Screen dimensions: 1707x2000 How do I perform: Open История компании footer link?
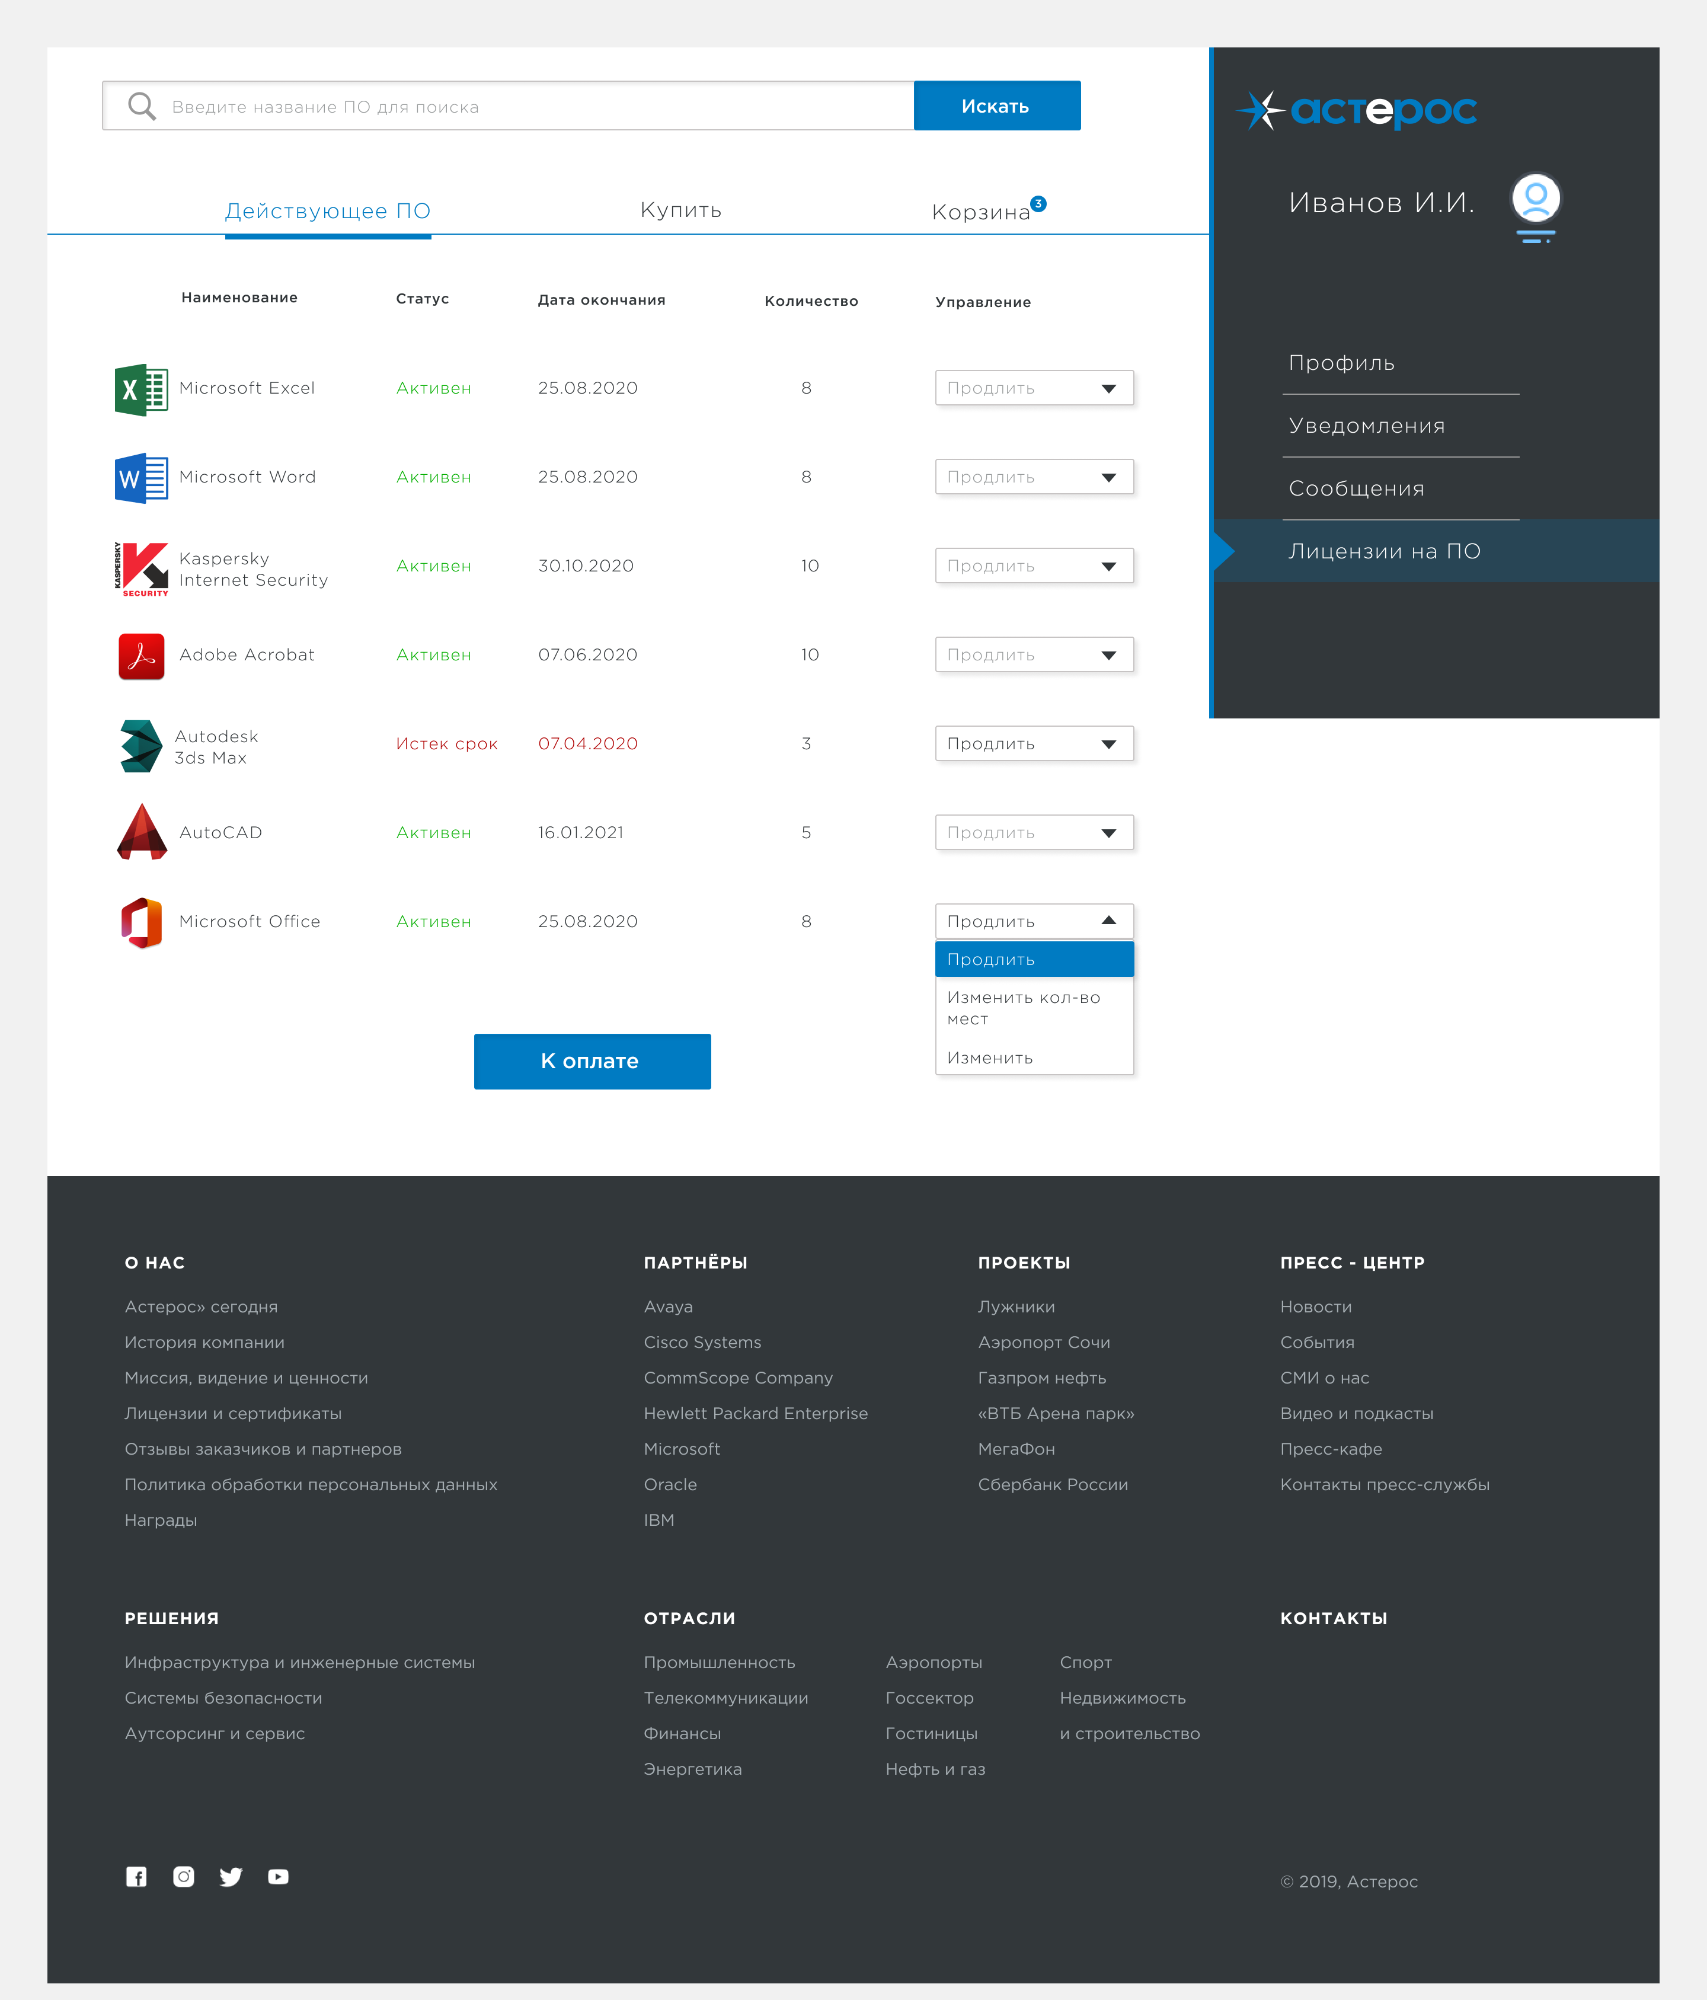pyautogui.click(x=204, y=1343)
